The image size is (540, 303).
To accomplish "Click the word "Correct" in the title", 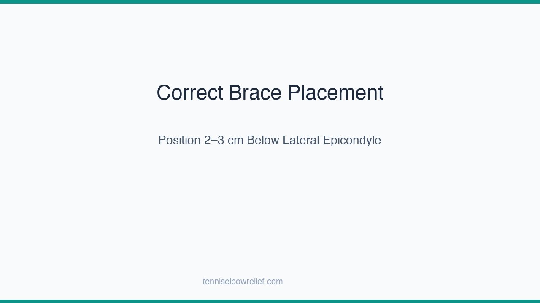I will coord(189,93).
